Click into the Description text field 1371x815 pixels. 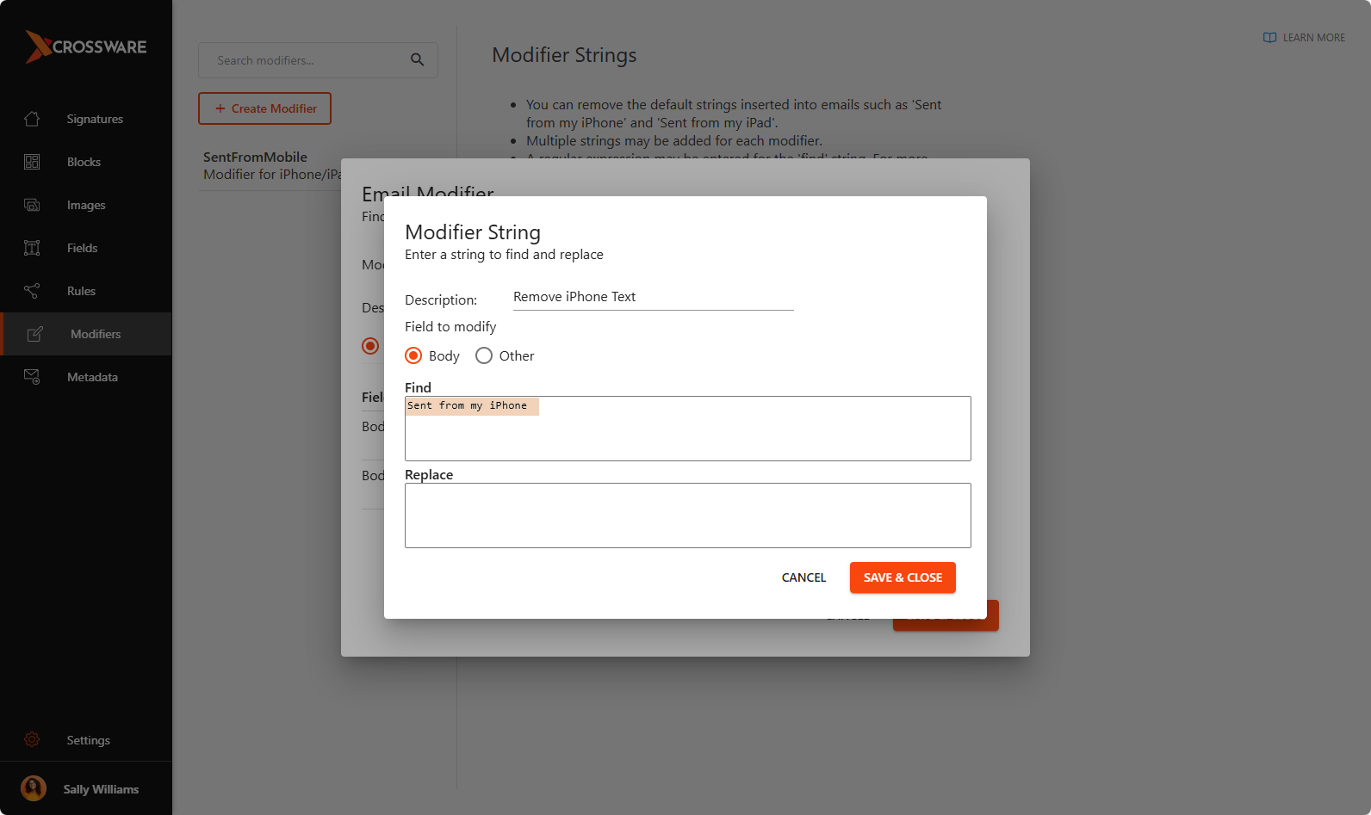(x=653, y=297)
